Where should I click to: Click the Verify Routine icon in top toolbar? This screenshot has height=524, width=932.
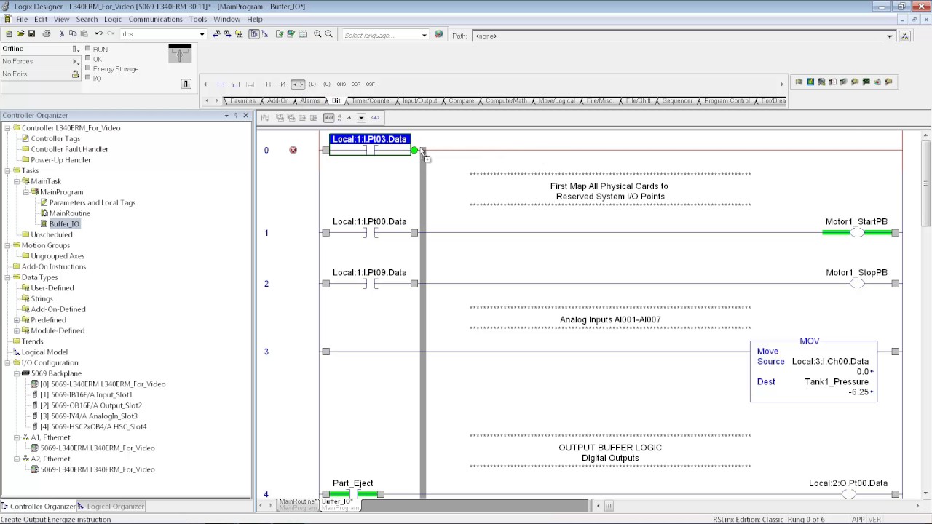point(280,34)
